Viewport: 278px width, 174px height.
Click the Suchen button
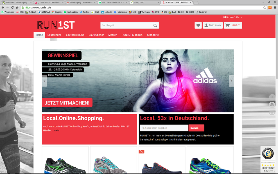[196, 128]
